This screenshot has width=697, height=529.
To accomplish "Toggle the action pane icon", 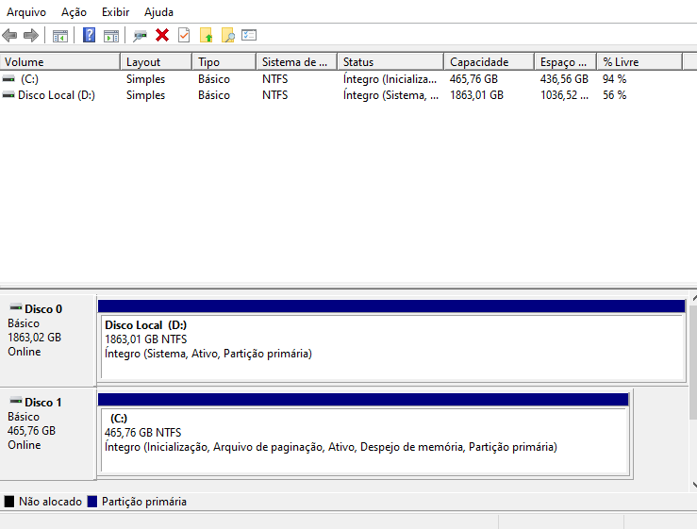I will click(x=111, y=36).
